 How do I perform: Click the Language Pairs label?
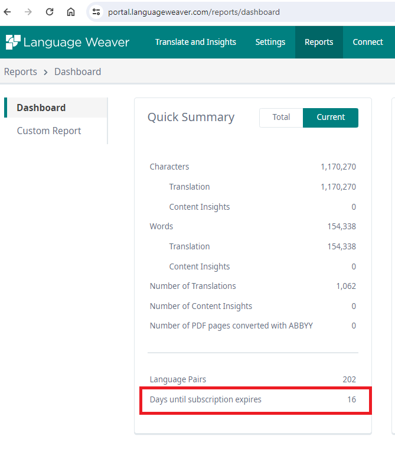click(178, 379)
